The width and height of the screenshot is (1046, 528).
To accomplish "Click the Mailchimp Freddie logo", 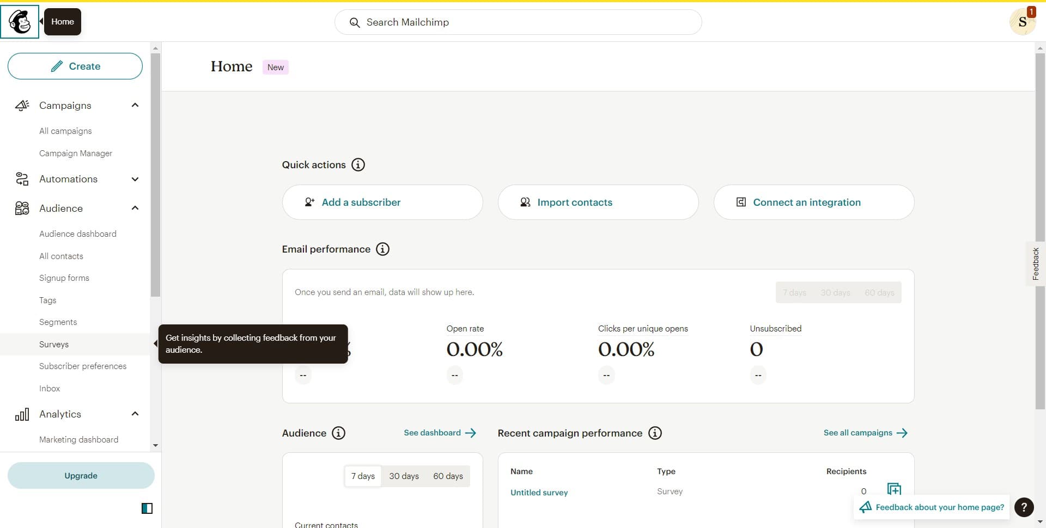I will [20, 21].
